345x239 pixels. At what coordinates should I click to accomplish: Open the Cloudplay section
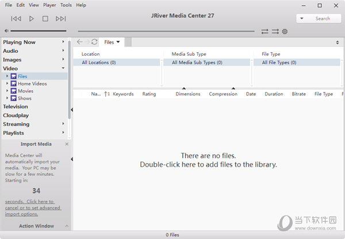16,115
